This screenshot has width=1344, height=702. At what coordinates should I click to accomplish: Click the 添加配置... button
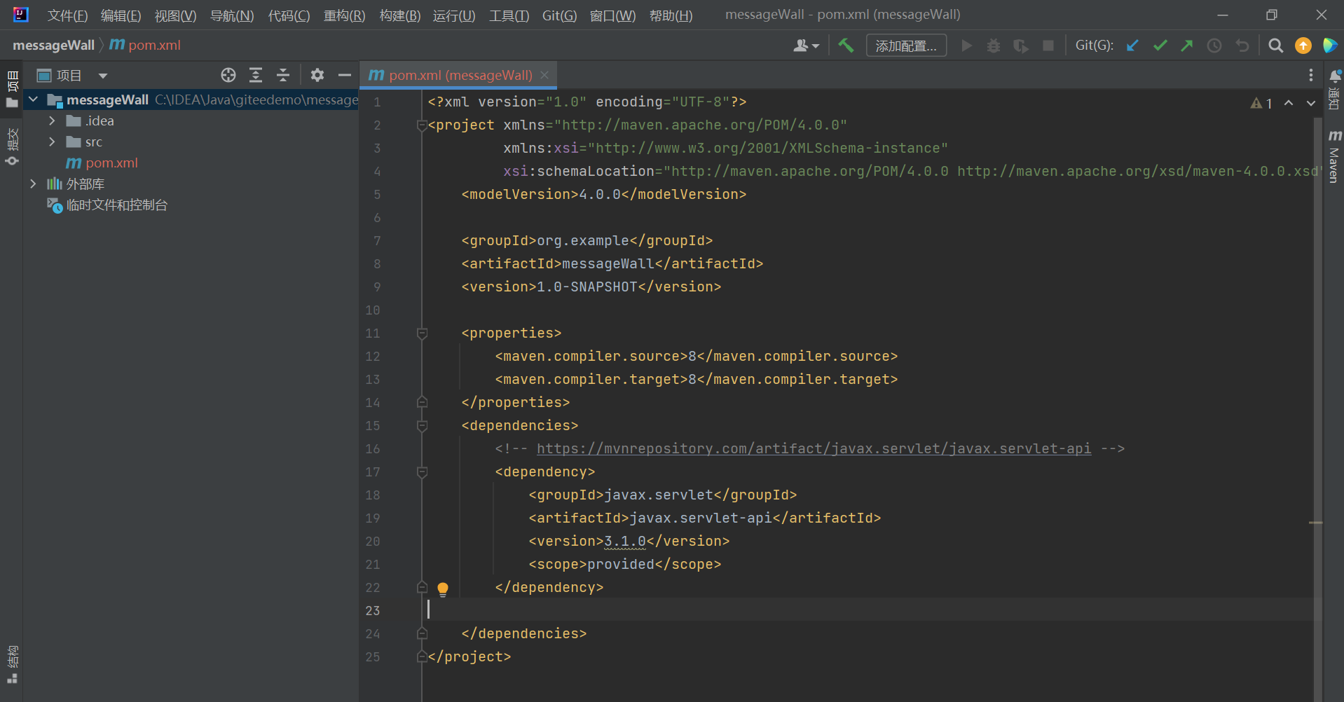click(906, 46)
